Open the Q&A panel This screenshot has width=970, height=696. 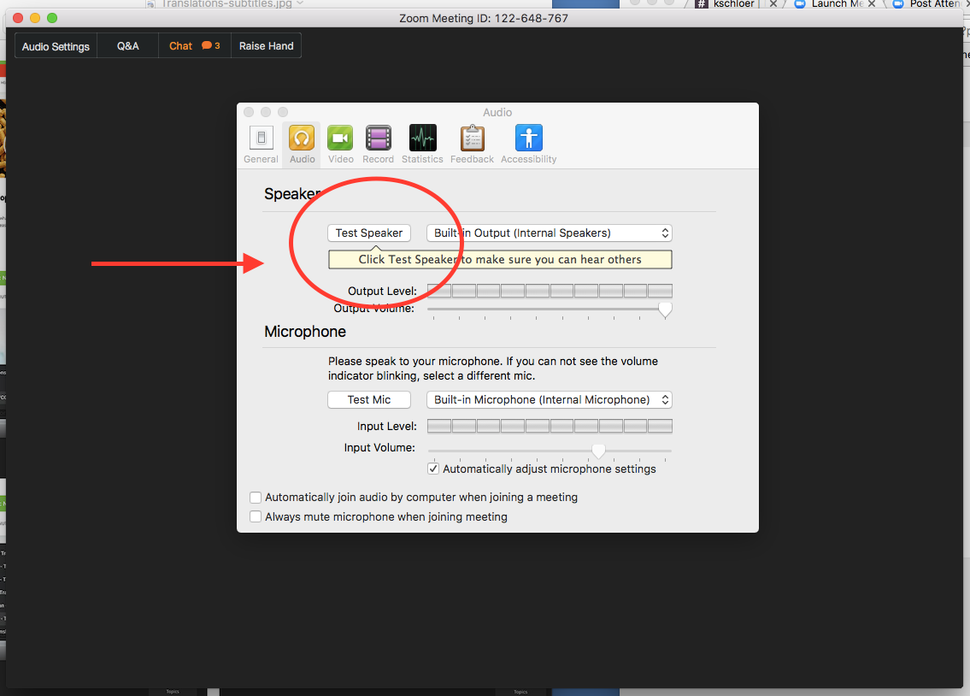[128, 46]
